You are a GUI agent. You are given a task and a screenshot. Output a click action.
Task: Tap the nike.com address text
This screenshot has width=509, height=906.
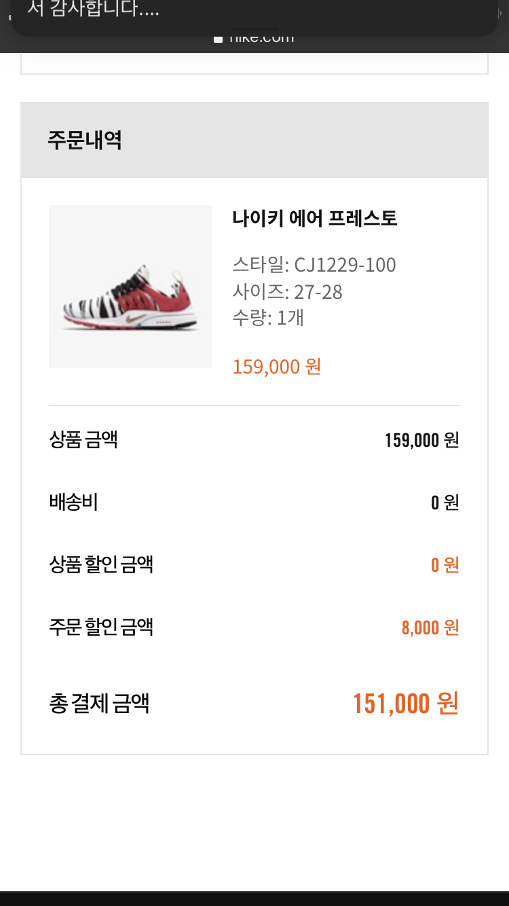[262, 39]
